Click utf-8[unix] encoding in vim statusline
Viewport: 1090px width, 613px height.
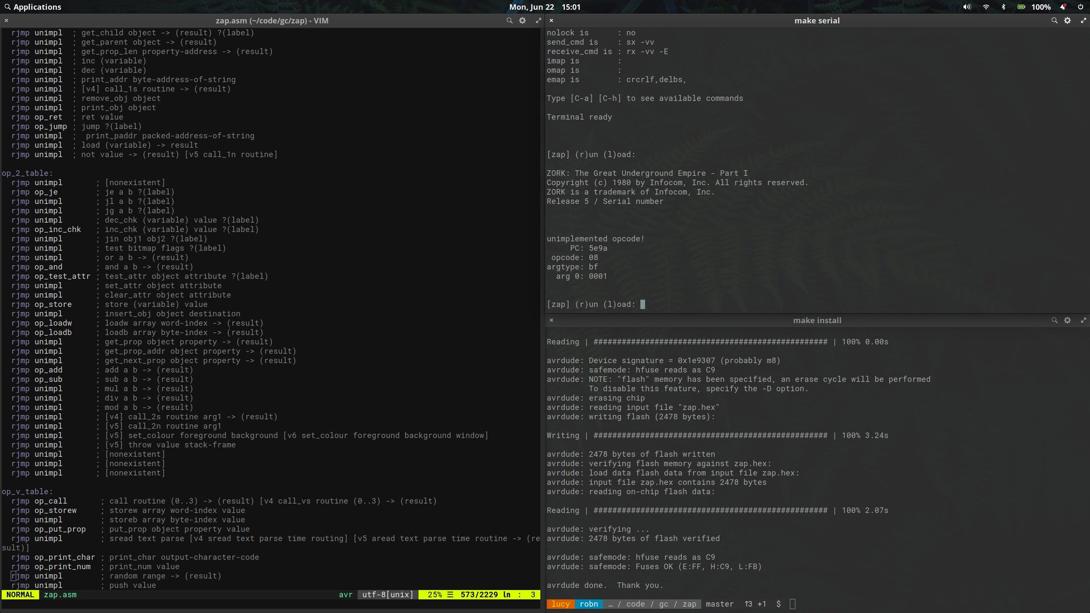click(x=387, y=595)
